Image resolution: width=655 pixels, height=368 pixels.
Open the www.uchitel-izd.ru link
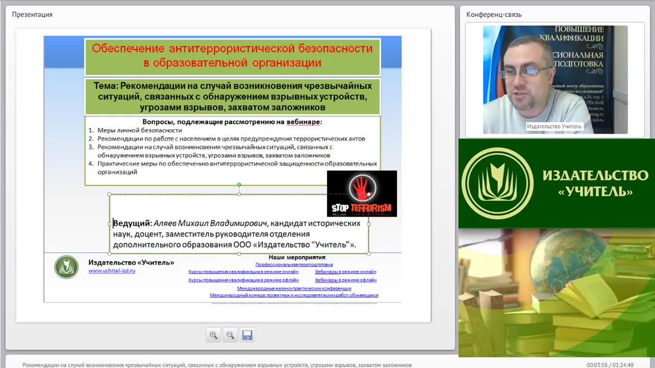pos(112,271)
